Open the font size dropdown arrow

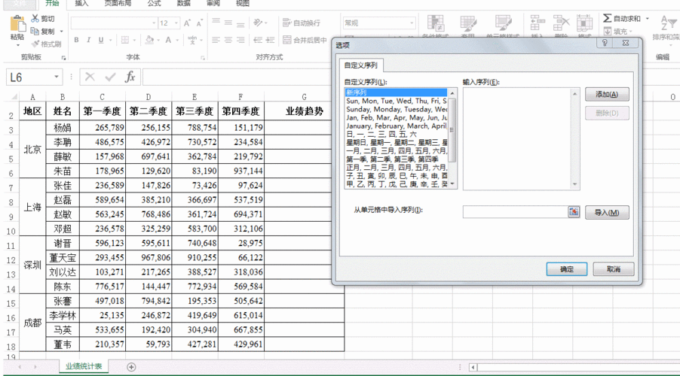point(176,23)
